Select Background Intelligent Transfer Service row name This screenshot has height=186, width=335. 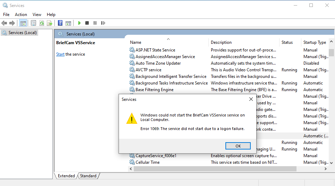[x=171, y=76]
